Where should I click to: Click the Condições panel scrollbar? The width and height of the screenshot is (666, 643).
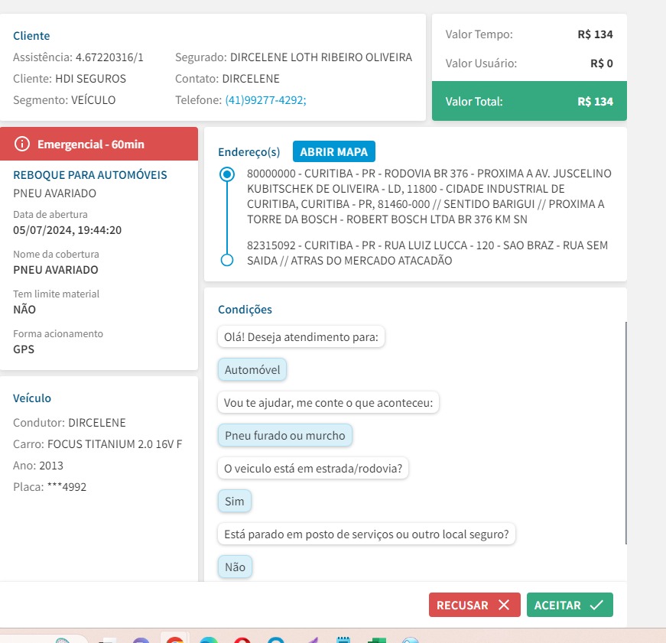click(x=625, y=433)
